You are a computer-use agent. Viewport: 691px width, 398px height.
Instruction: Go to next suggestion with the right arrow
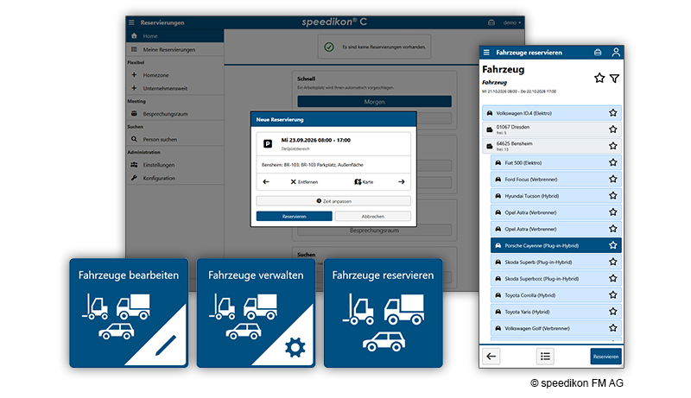pyautogui.click(x=401, y=182)
